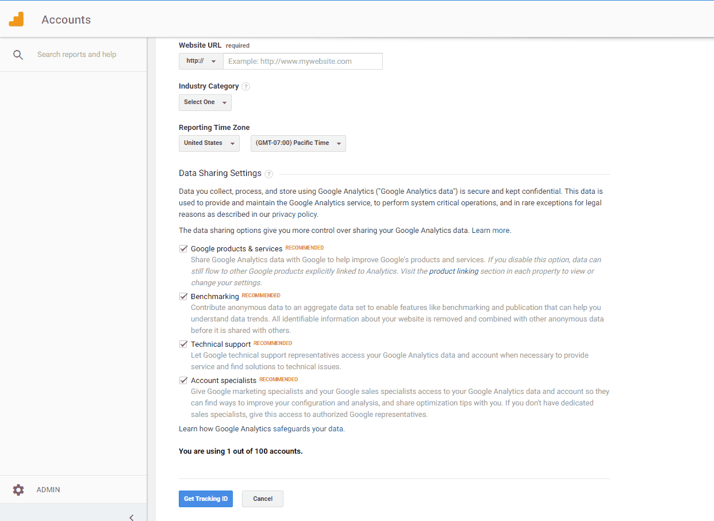Viewport: 714px width, 521px height.
Task: Click the Accounts header title
Action: pos(66,20)
